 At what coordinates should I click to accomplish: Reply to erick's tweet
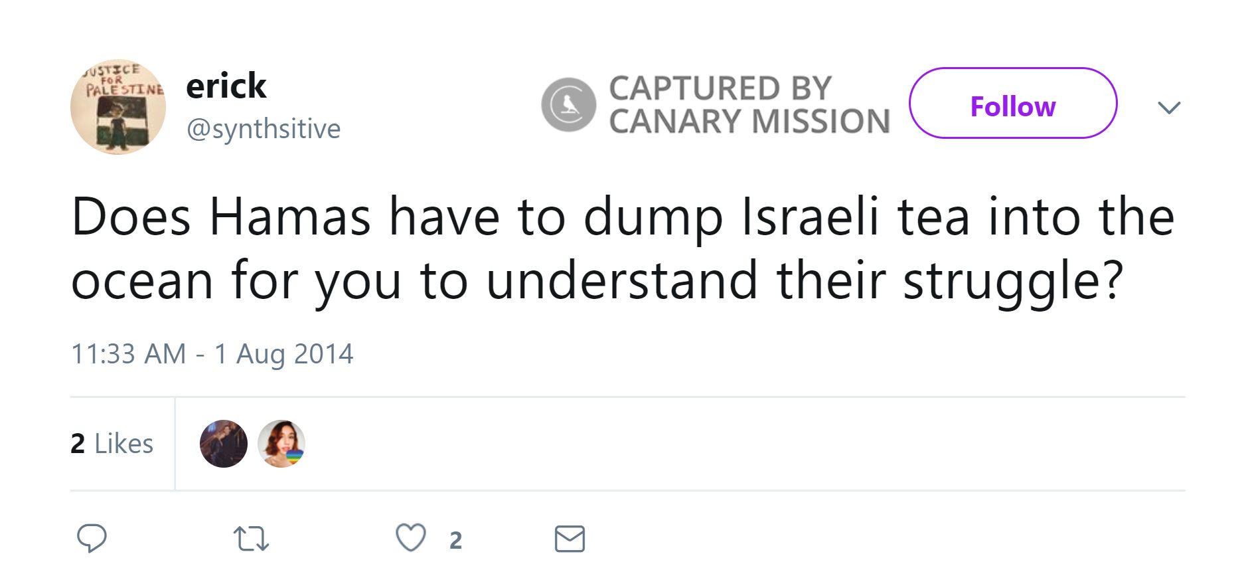pos(92,538)
